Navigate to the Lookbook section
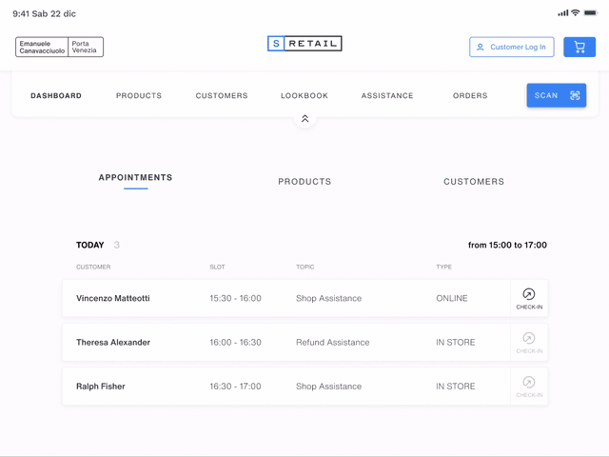This screenshot has height=457, width=609. pyautogui.click(x=304, y=96)
